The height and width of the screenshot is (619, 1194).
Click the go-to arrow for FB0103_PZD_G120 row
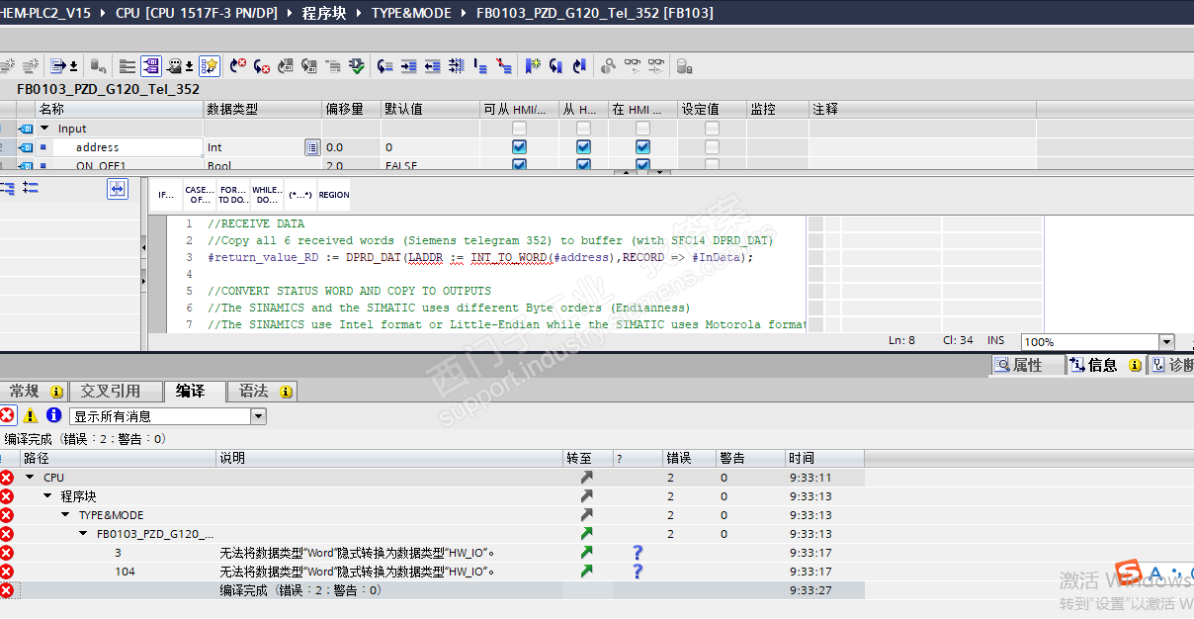pyautogui.click(x=587, y=534)
